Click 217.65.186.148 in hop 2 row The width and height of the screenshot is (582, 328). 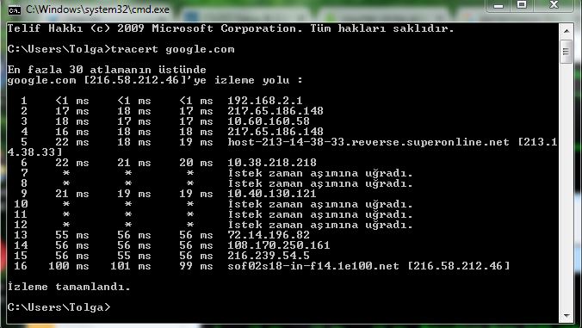[276, 111]
